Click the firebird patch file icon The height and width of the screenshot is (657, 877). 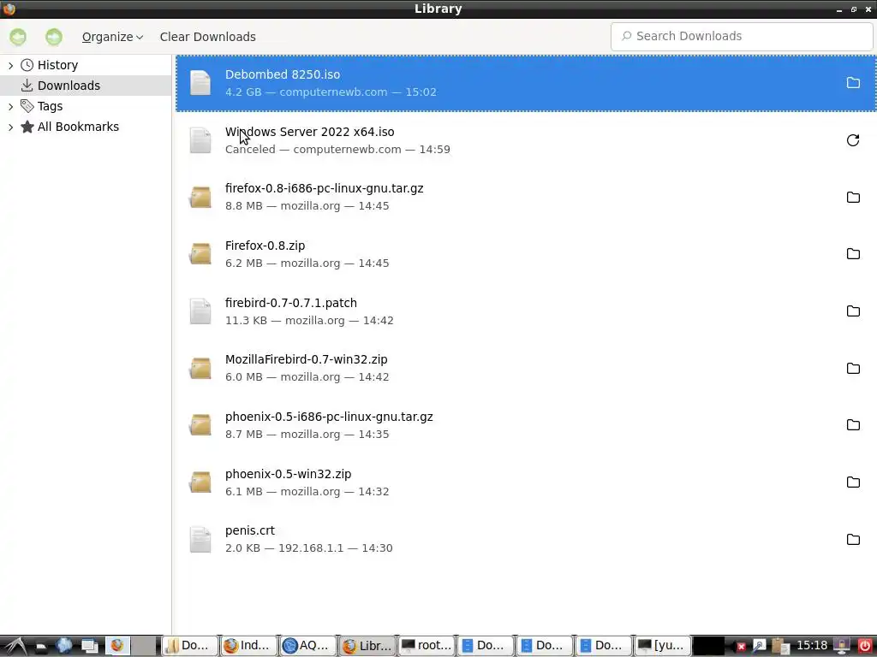coord(200,311)
